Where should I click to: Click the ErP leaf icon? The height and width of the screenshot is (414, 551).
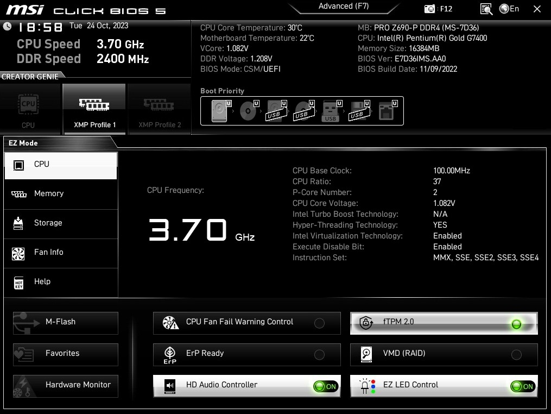(x=170, y=355)
